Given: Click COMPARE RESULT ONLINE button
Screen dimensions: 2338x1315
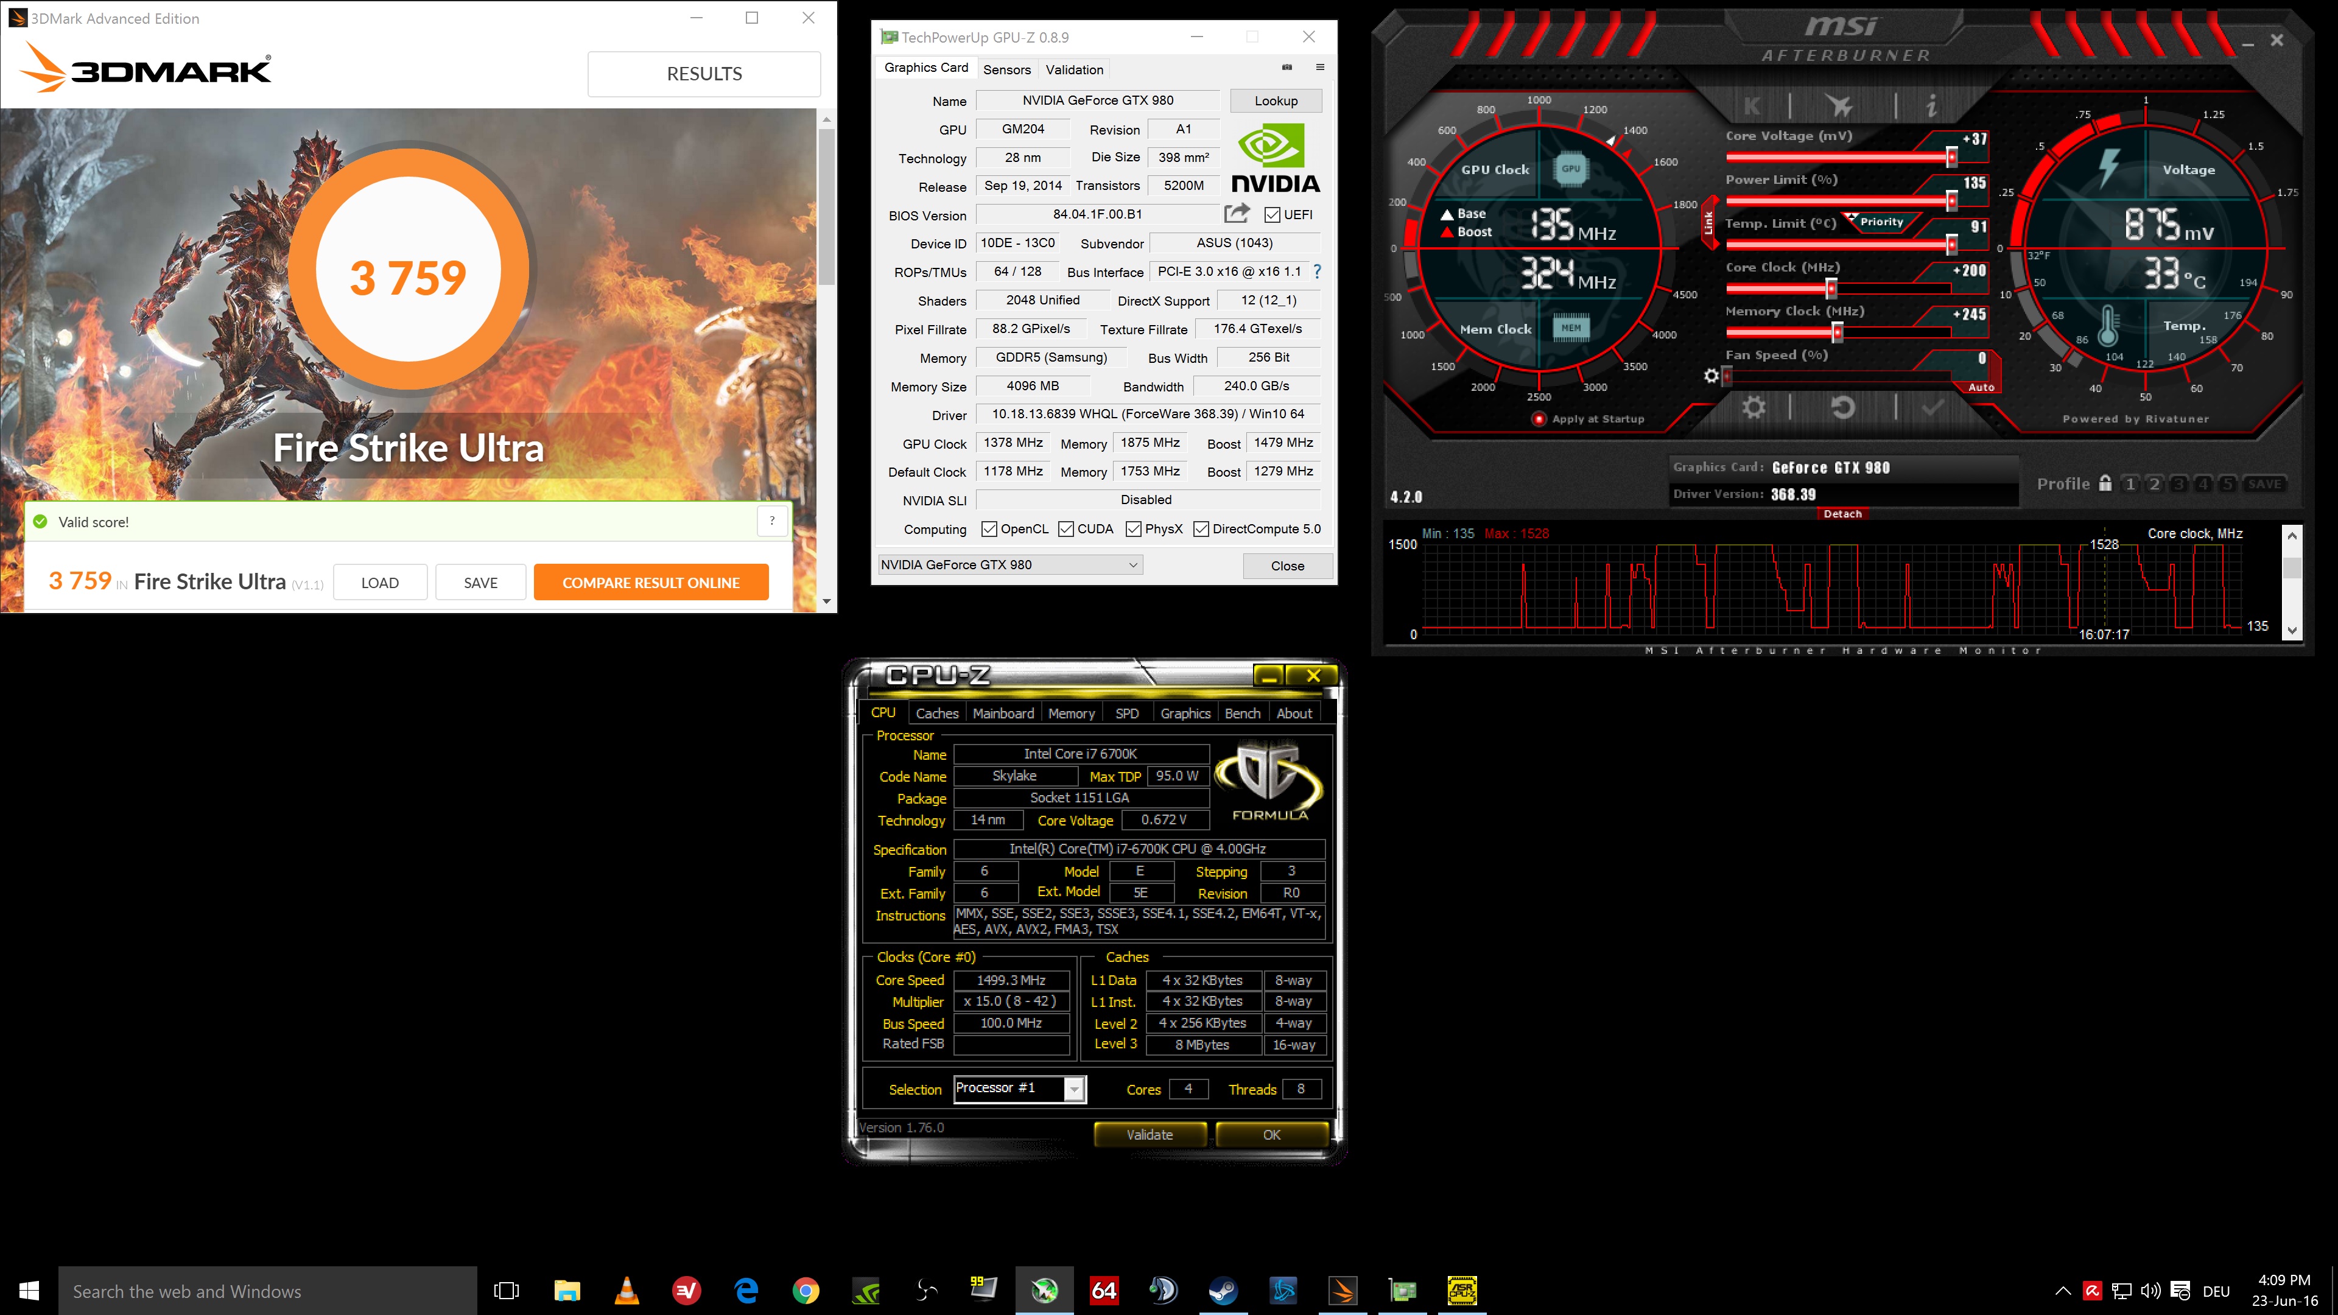Looking at the screenshot, I should (x=651, y=583).
